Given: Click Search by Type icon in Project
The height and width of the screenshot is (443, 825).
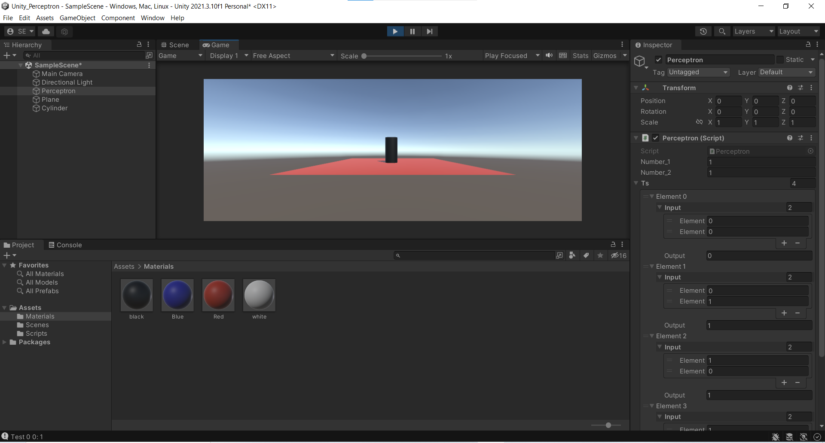Looking at the screenshot, I should tap(572, 255).
